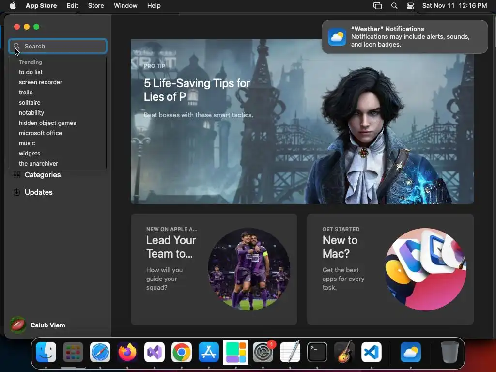Select trending search 'widgets'

30,154
